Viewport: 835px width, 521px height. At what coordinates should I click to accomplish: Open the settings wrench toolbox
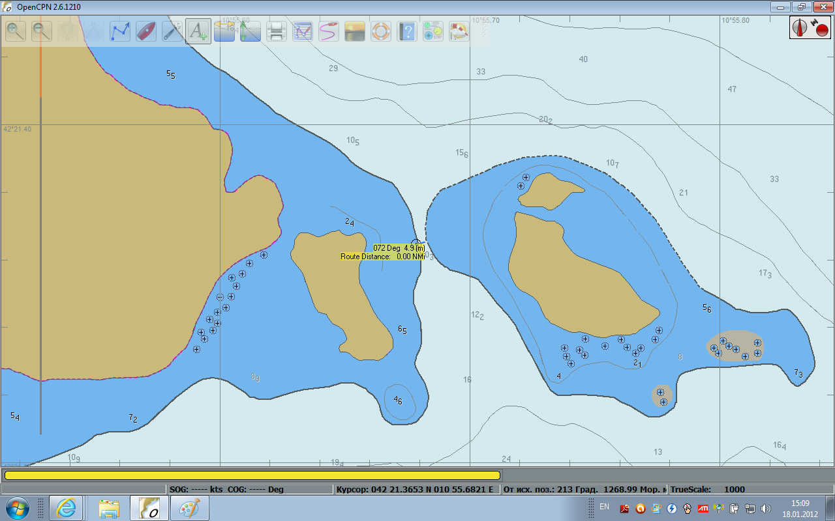(x=172, y=31)
